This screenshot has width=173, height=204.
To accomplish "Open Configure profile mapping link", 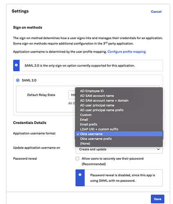I will click(126, 52).
